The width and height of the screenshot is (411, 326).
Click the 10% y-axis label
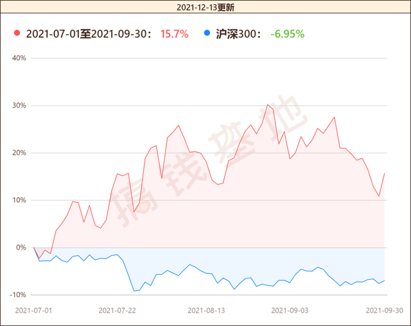click(x=19, y=200)
